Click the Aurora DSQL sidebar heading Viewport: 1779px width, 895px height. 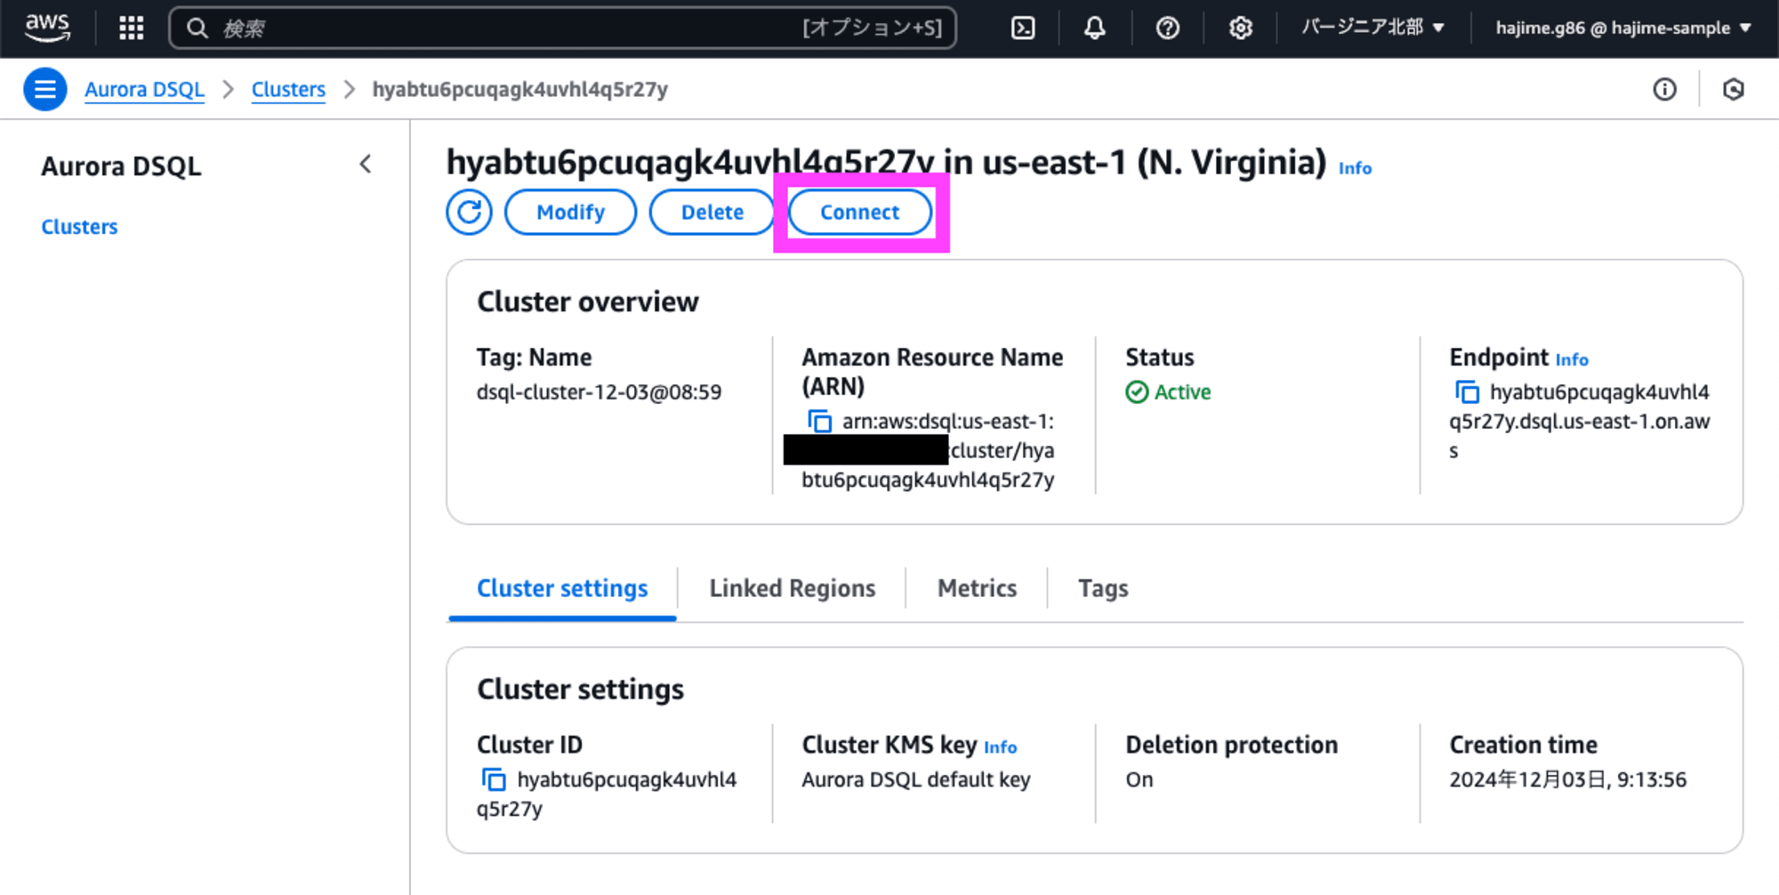[x=121, y=166]
